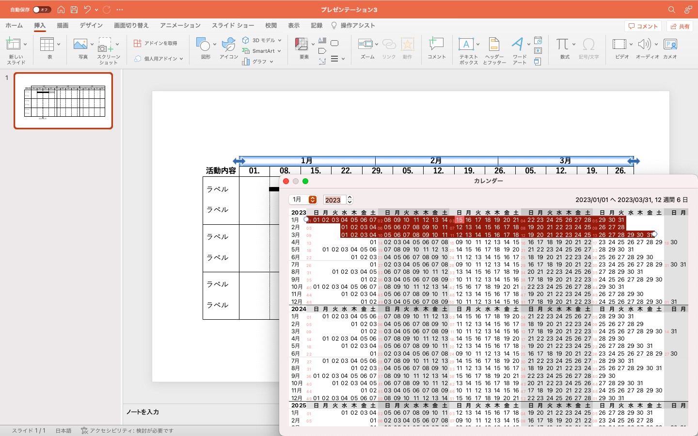
Task: Click the right blue arrow handle on timeline
Action: (634, 161)
